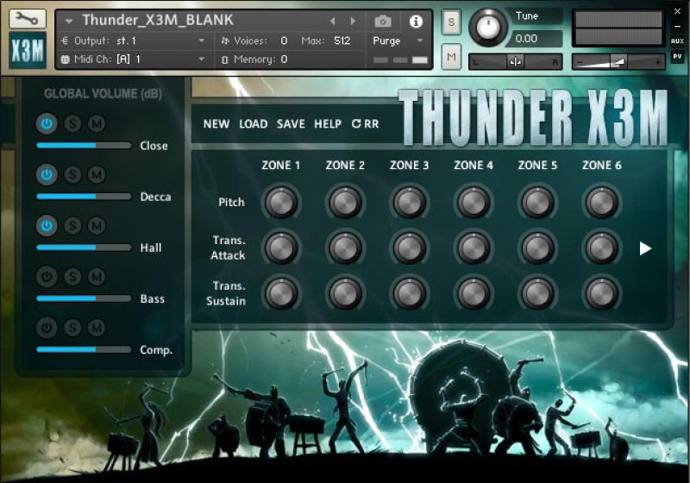Click Zone 3 Pitch knob
Image resolution: width=690 pixels, height=483 pixels.
(x=409, y=203)
